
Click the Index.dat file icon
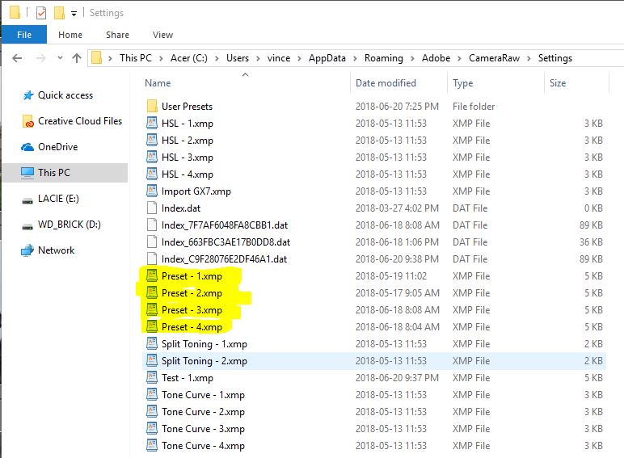coord(152,208)
